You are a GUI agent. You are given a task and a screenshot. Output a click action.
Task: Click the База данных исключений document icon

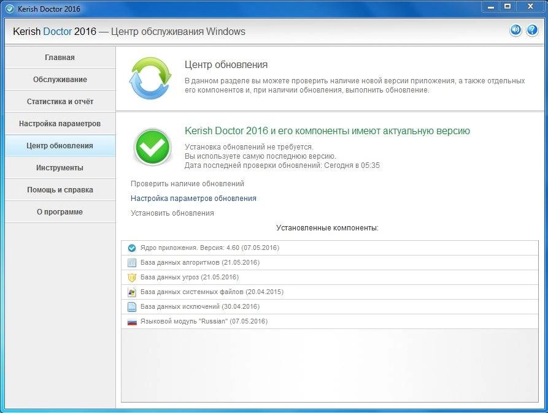(132, 307)
